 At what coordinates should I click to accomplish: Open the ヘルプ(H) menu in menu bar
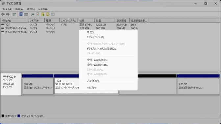point(43,9)
